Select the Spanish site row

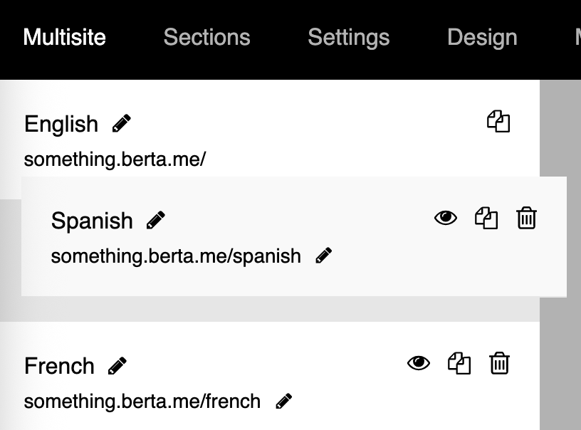pos(294,236)
